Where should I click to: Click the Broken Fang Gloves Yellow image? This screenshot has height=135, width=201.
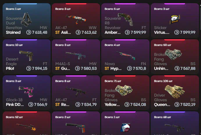(x=124, y=90)
